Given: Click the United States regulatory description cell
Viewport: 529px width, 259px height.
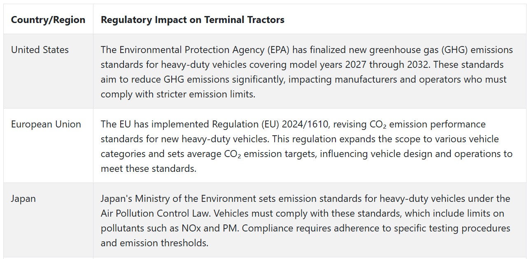Looking at the screenshot, I should (310, 71).
